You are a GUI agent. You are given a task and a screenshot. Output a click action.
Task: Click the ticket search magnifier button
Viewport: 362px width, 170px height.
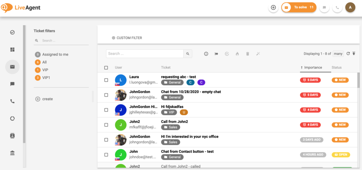188,54
